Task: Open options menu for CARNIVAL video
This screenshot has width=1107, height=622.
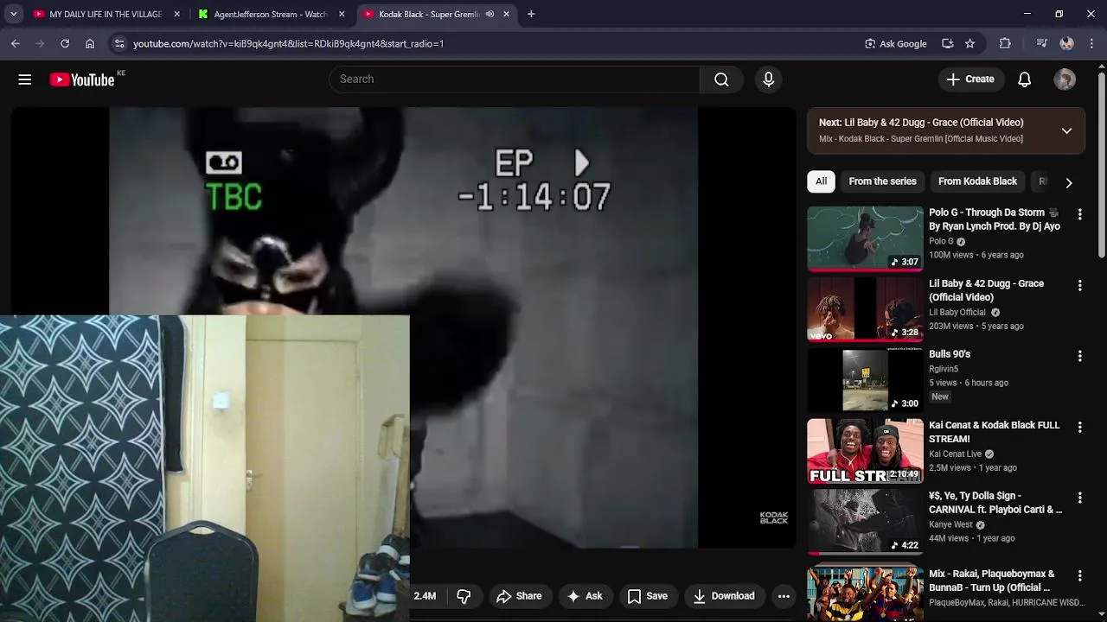Action: click(1079, 498)
